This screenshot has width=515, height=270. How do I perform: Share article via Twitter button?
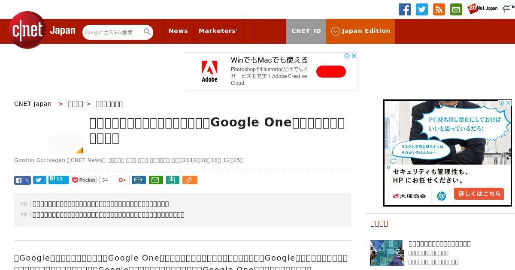coord(39,180)
